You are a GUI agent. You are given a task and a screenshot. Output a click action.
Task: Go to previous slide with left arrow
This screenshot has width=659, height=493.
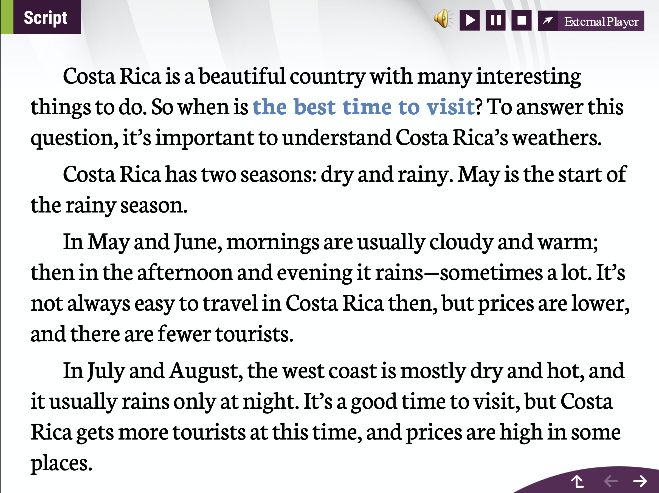point(610,481)
